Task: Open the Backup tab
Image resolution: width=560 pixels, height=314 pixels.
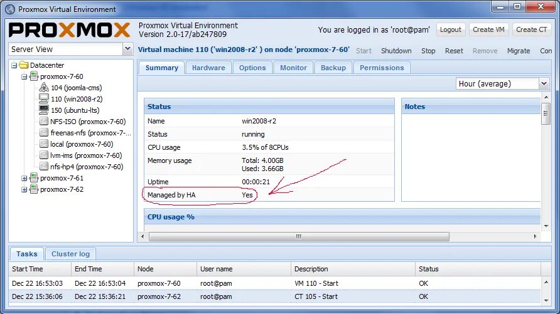Action: point(333,68)
